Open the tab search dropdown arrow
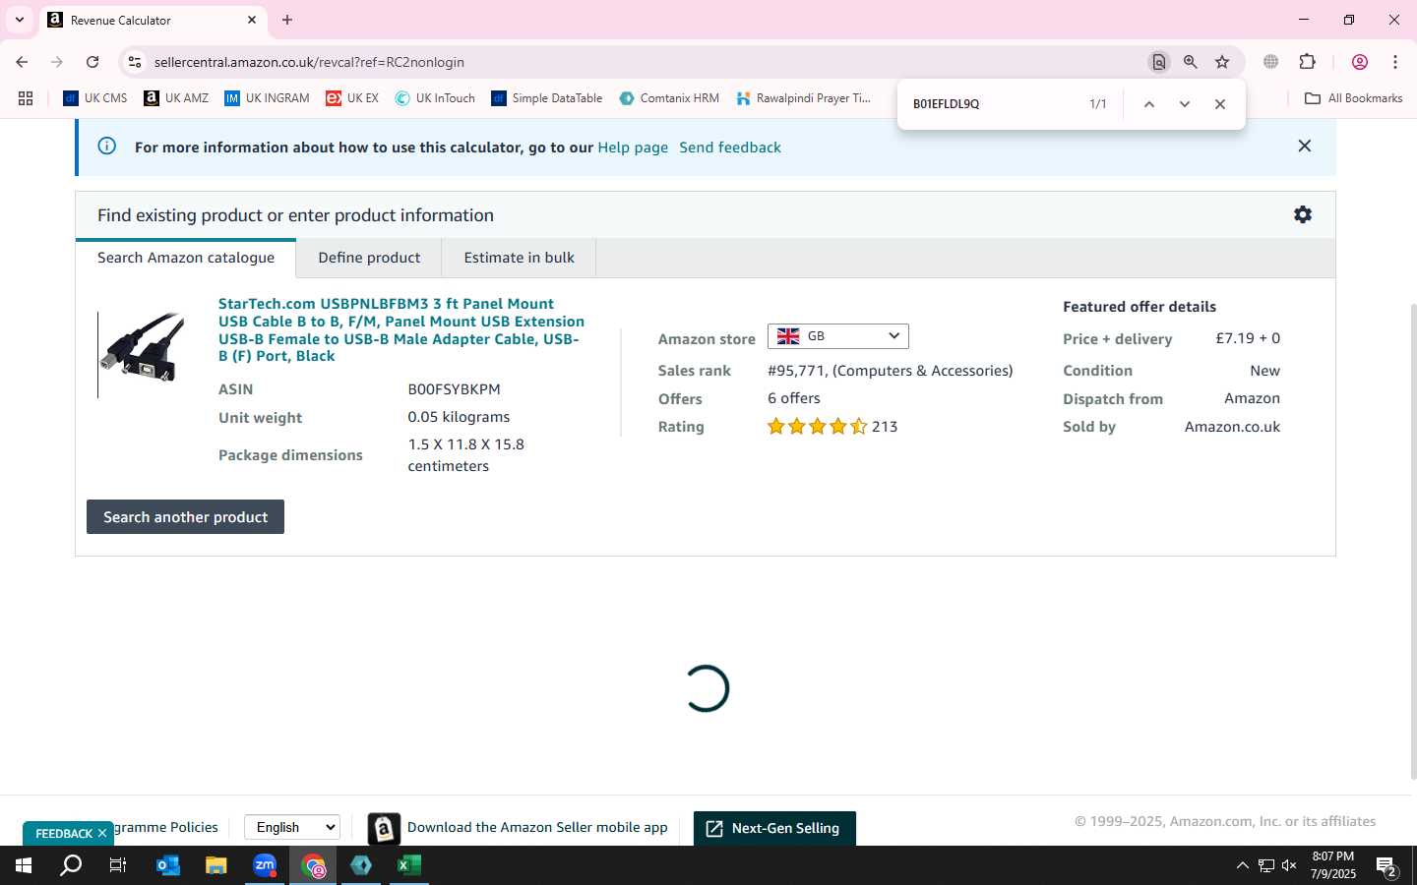This screenshot has height=885, width=1417. (19, 20)
